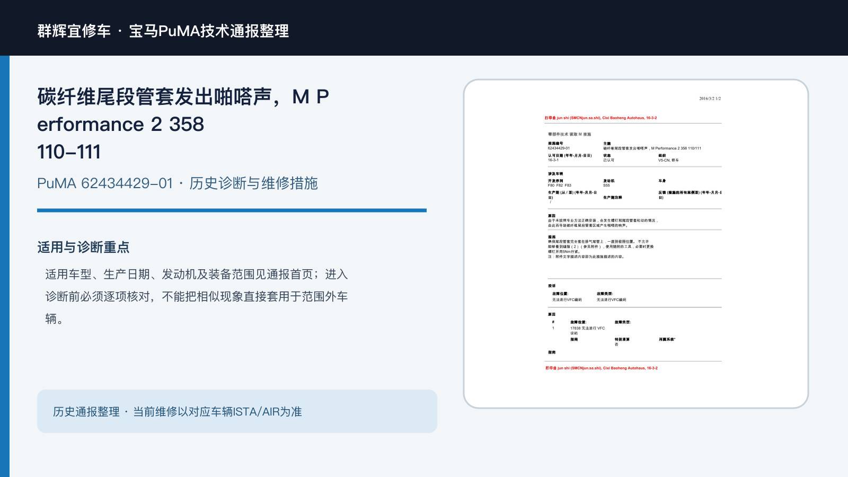Click the 措施 measure paragraph in the document
Viewport: 848px width, 477px height.
600,246
